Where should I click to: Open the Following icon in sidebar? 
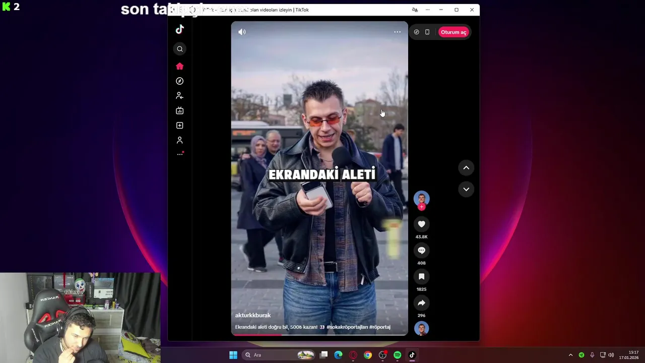click(180, 96)
